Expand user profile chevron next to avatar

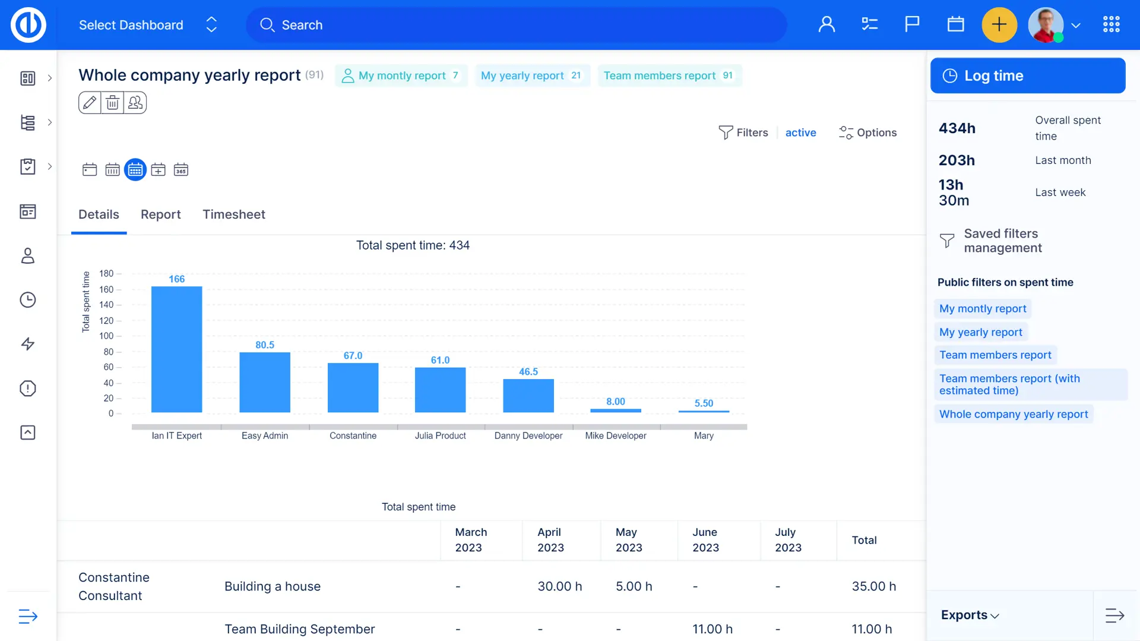click(1075, 26)
